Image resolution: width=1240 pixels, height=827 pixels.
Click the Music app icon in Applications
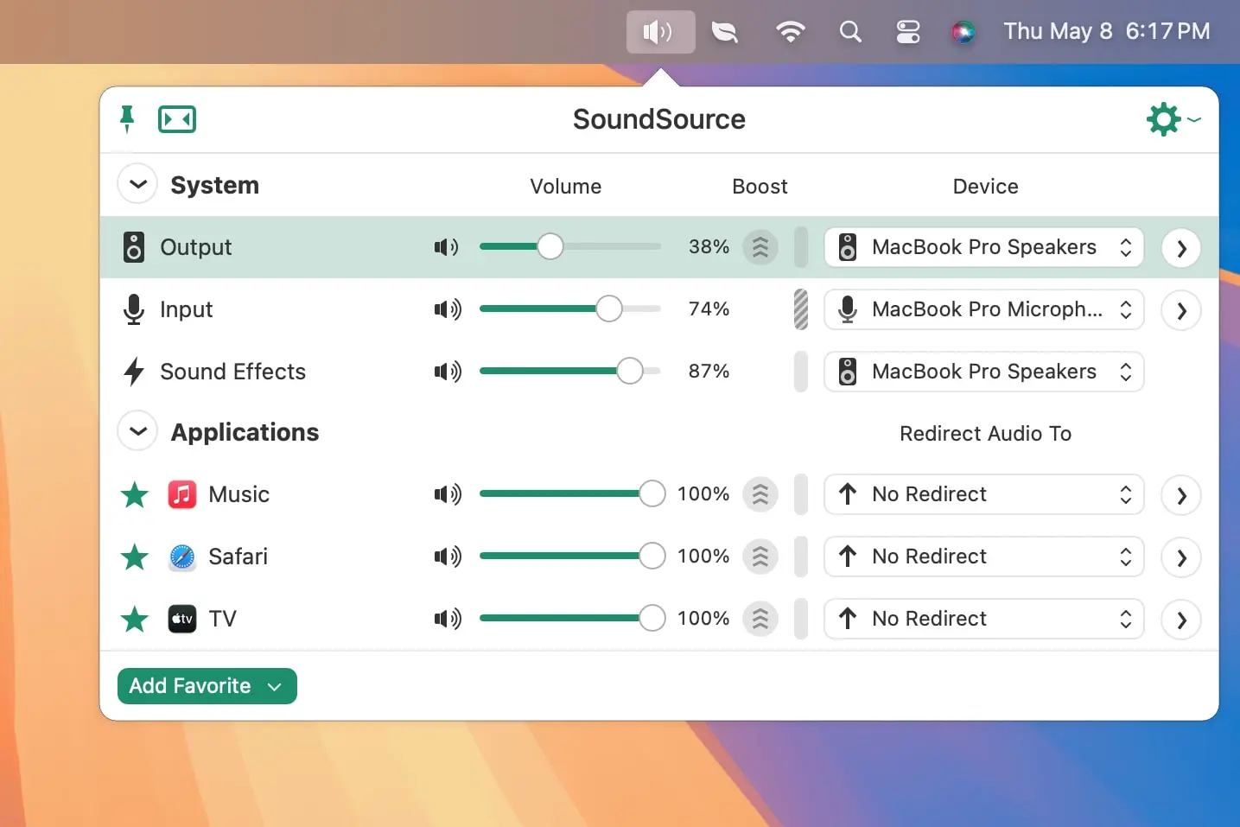pos(181,494)
